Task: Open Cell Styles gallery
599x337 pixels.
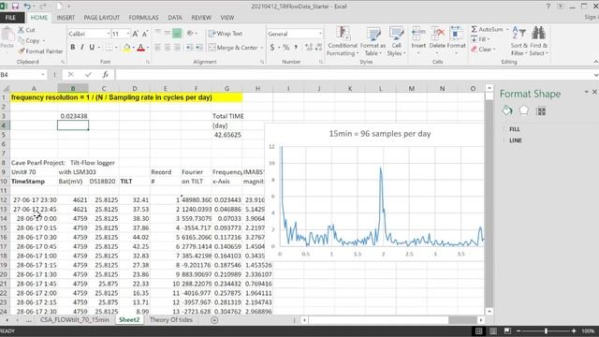Action: (x=396, y=41)
